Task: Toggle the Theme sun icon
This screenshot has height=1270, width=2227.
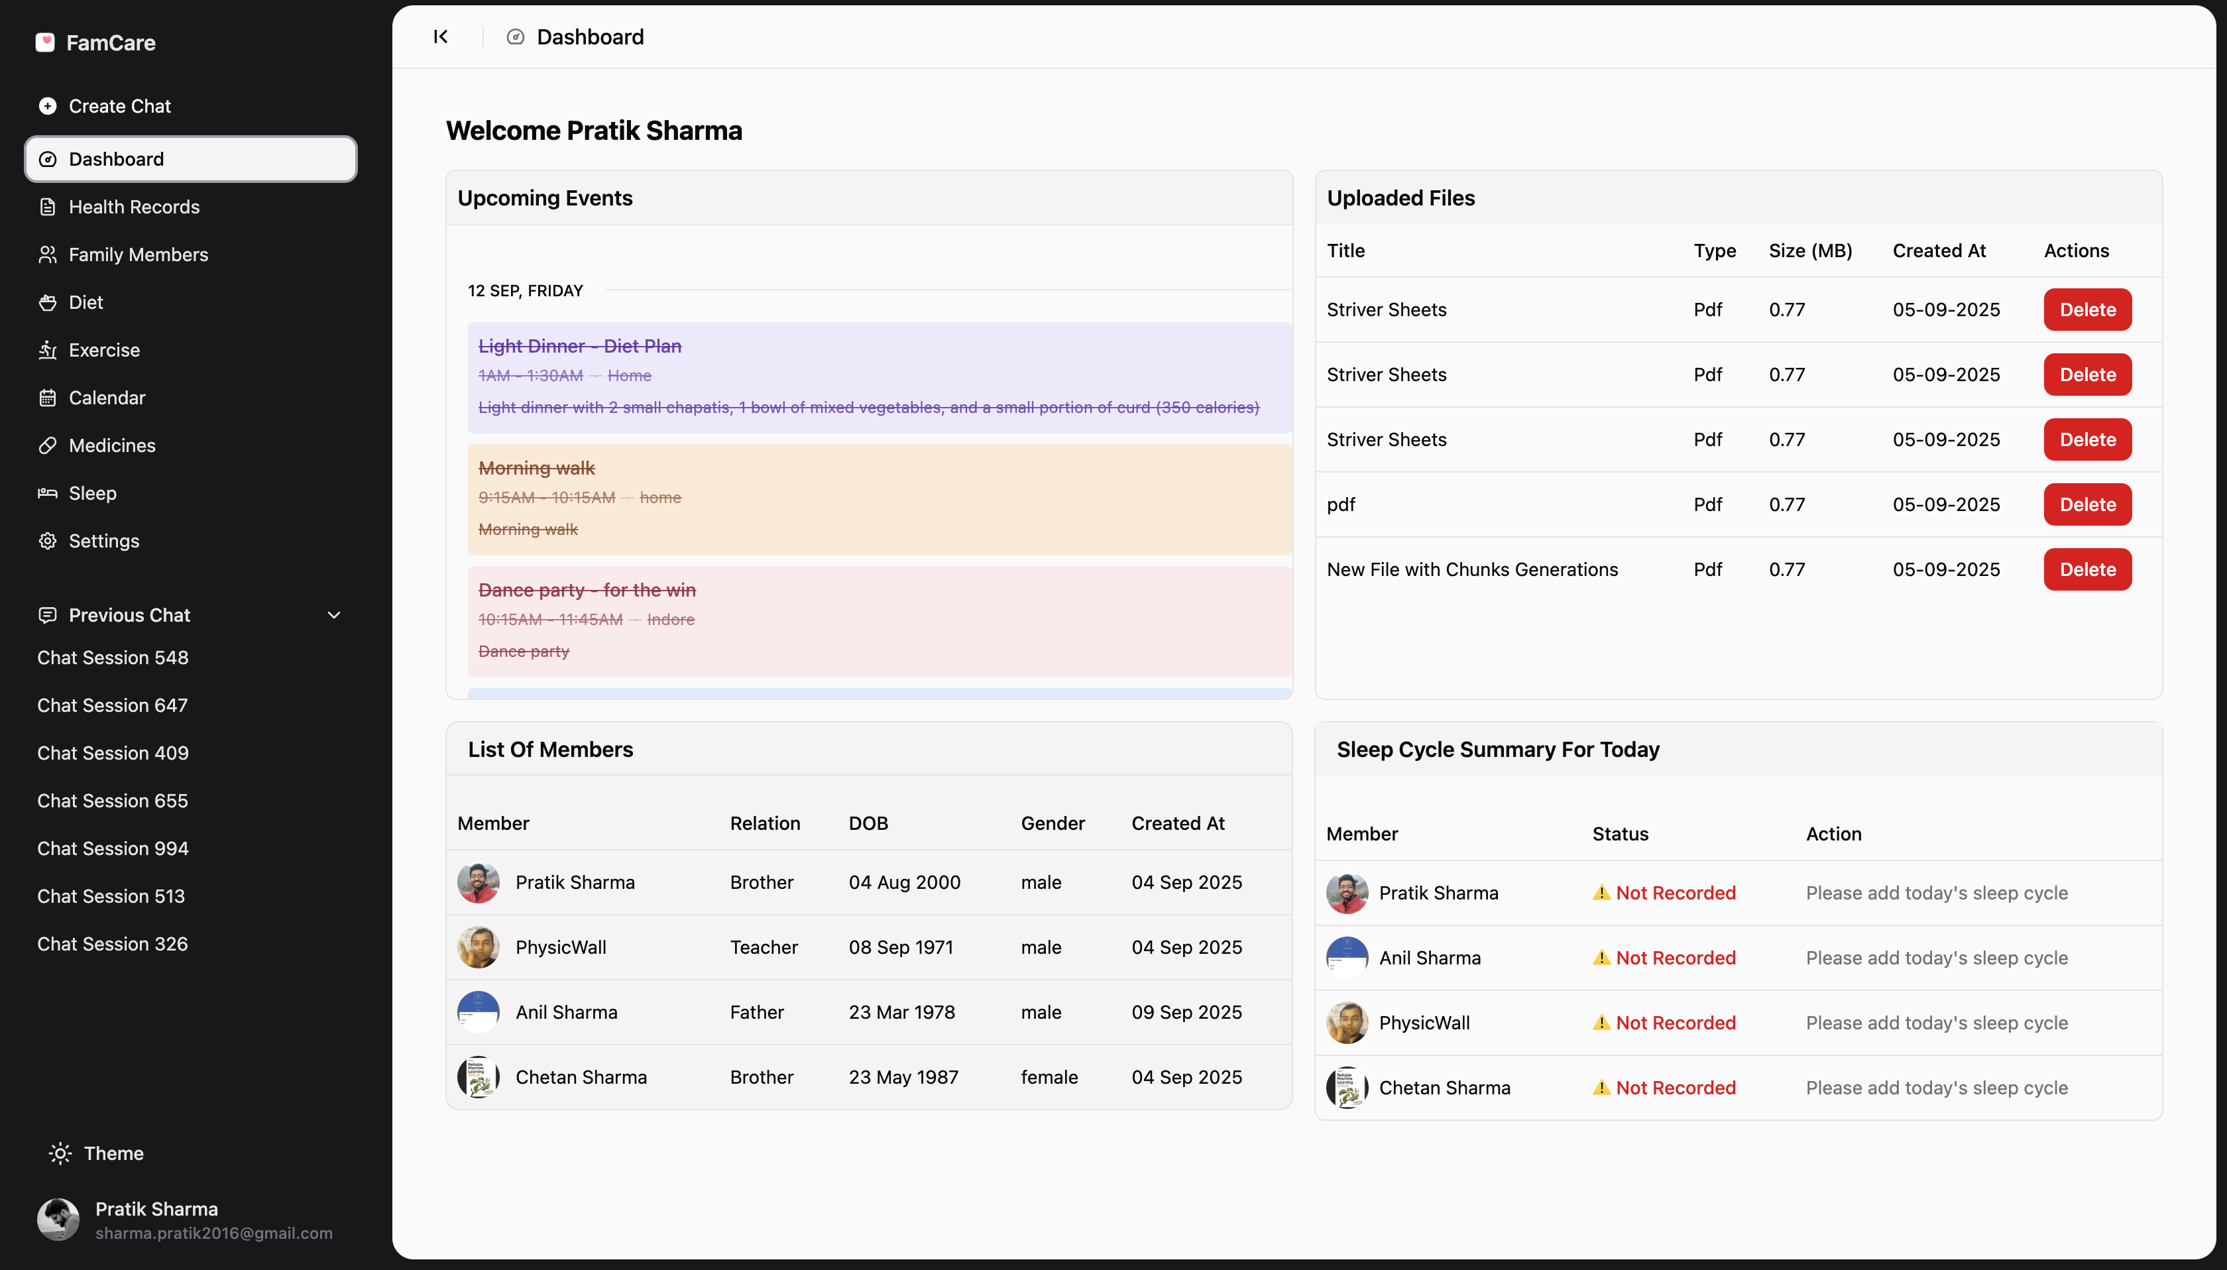Action: coord(60,1153)
